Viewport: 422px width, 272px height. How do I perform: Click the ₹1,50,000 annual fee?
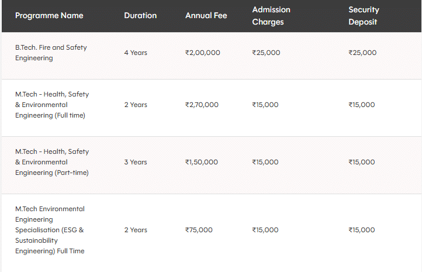click(x=202, y=162)
